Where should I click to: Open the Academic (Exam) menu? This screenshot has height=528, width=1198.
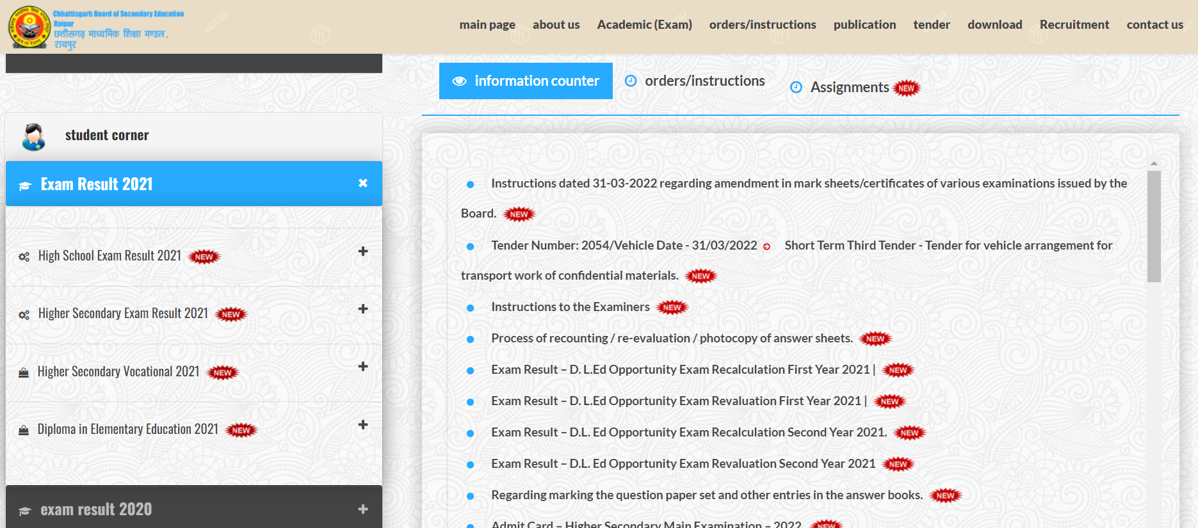click(644, 24)
